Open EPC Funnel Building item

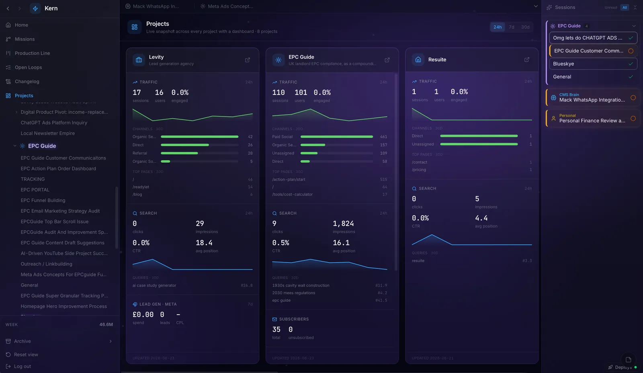tap(43, 200)
